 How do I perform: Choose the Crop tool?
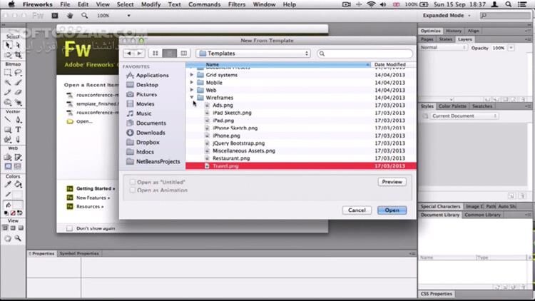pos(17,53)
